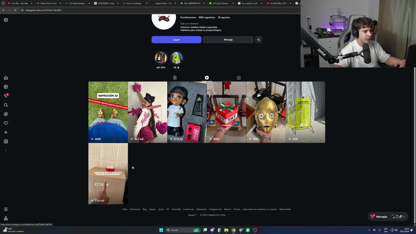Open the reel with 44,1 mil views
The height and width of the screenshot is (234, 416).
click(x=148, y=112)
